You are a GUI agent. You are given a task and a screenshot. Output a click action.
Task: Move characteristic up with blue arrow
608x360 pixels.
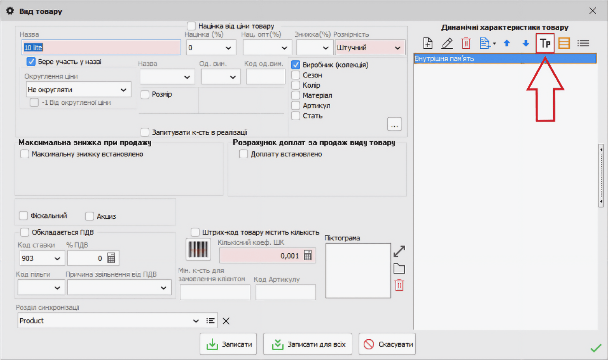(x=507, y=43)
